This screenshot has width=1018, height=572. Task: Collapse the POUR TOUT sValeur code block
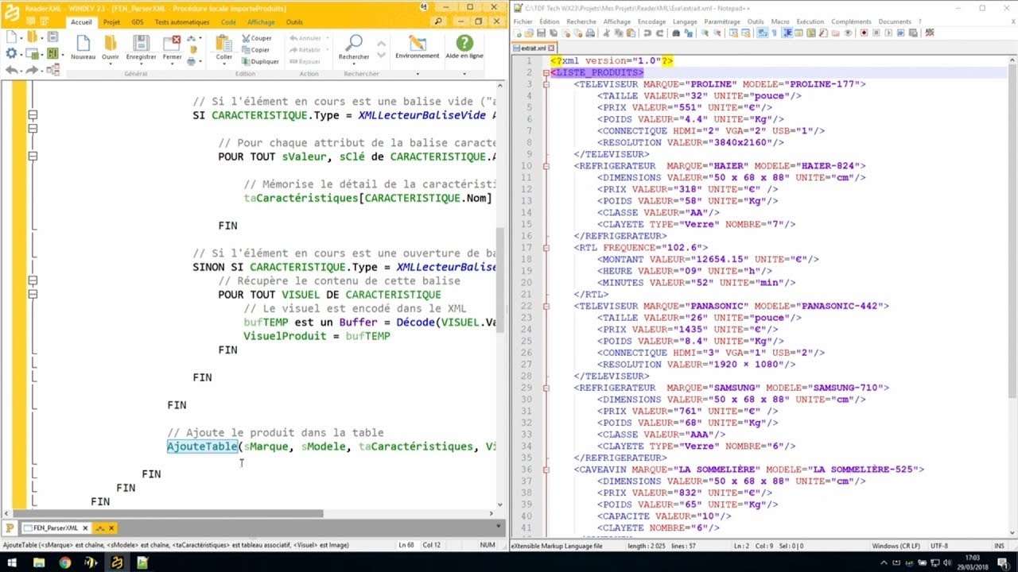pos(33,157)
